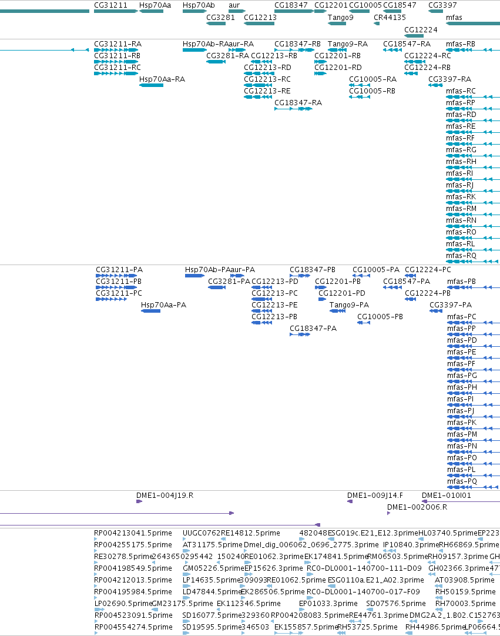
Task: Open transcript CG31211-RC
Action: click(118, 68)
